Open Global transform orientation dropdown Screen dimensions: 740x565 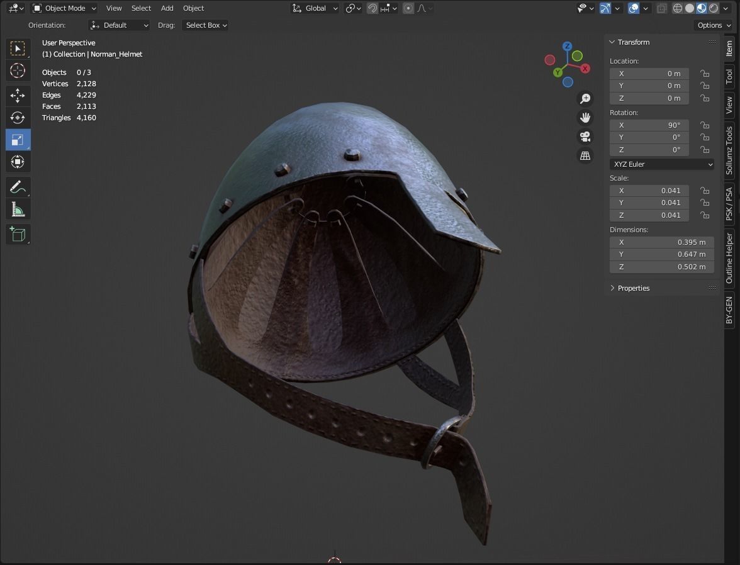click(315, 8)
